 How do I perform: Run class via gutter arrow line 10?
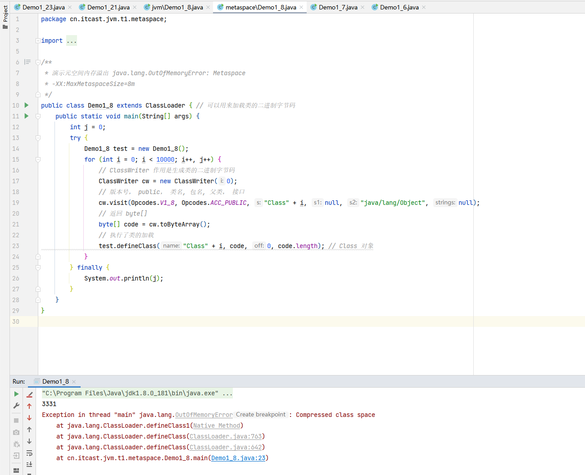click(27, 105)
